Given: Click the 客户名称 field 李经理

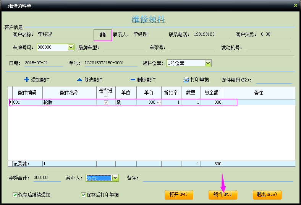Looking at the screenshot, I should tap(67, 34).
